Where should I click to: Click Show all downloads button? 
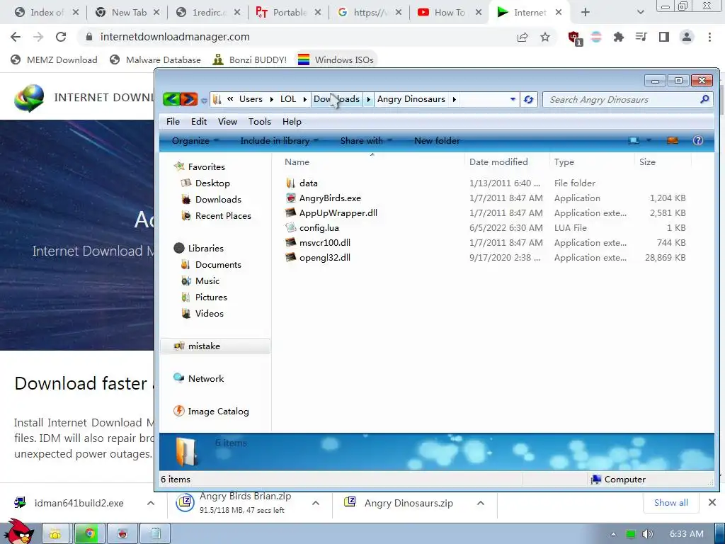click(671, 503)
